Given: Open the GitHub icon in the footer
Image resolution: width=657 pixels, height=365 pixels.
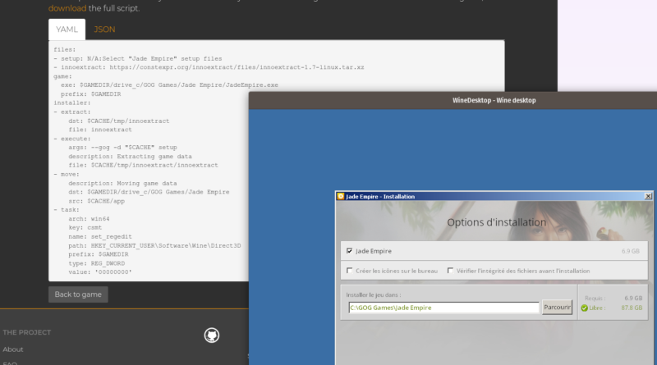Looking at the screenshot, I should pyautogui.click(x=212, y=335).
